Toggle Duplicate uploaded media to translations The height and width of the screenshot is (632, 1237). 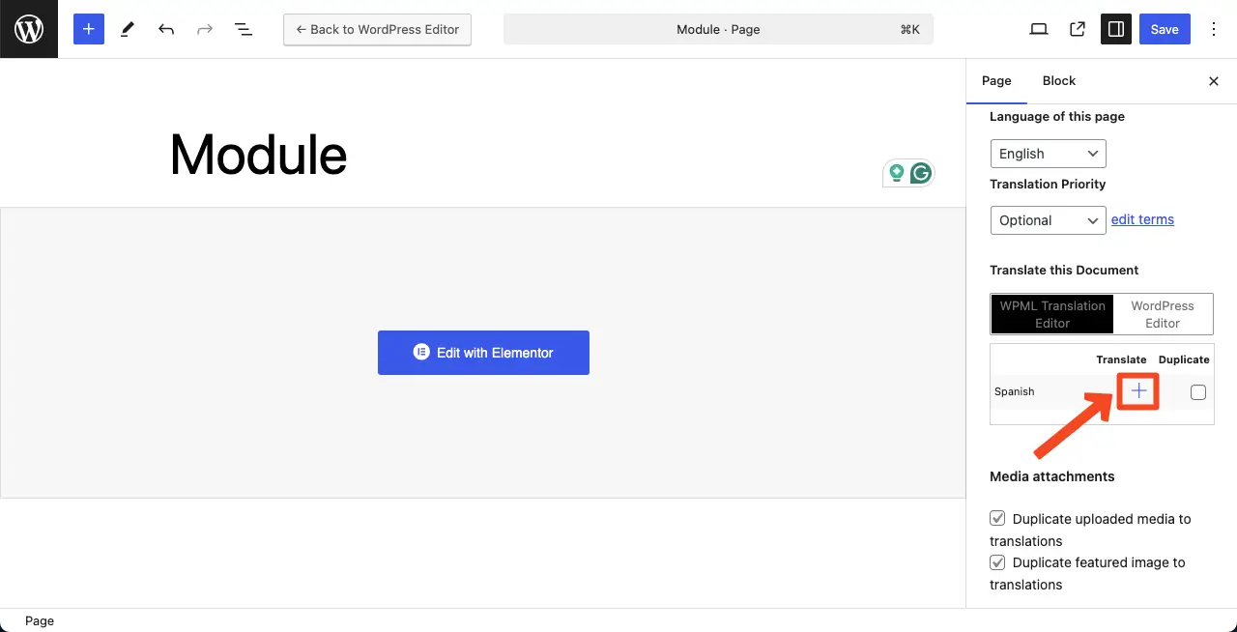pos(998,519)
